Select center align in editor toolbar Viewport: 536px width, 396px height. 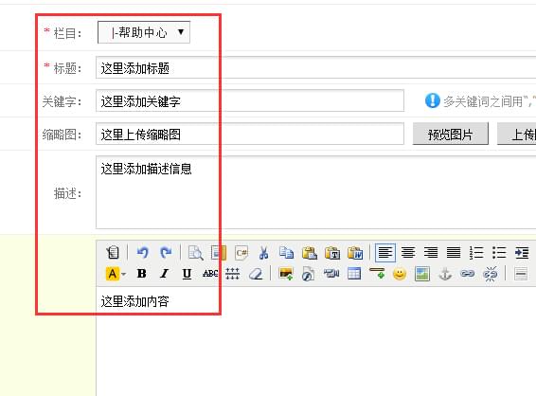coord(408,253)
